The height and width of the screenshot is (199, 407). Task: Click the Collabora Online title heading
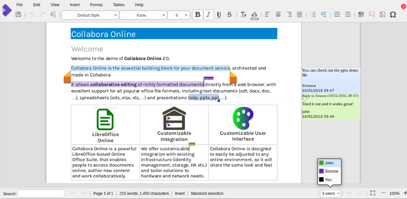pos(103,34)
